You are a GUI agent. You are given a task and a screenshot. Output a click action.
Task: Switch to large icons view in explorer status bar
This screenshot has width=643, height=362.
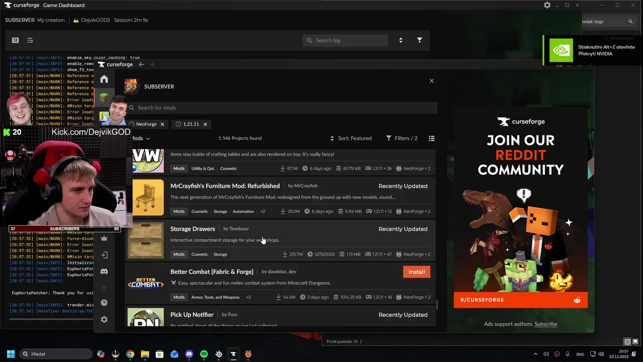[x=635, y=342]
